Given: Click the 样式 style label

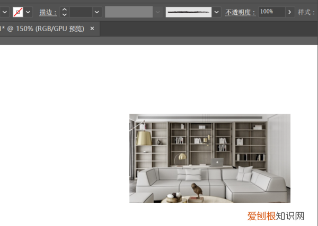Looking at the screenshot, I should (307, 12).
